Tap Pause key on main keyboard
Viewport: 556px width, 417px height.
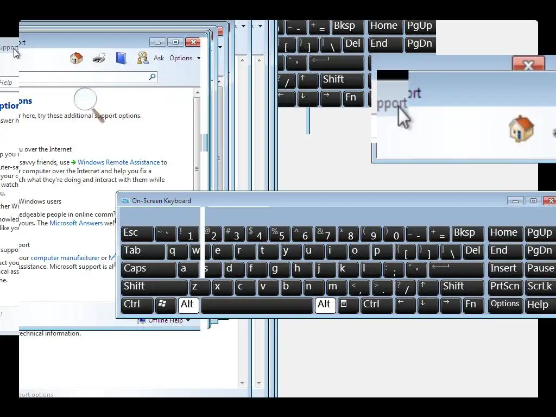pos(540,269)
